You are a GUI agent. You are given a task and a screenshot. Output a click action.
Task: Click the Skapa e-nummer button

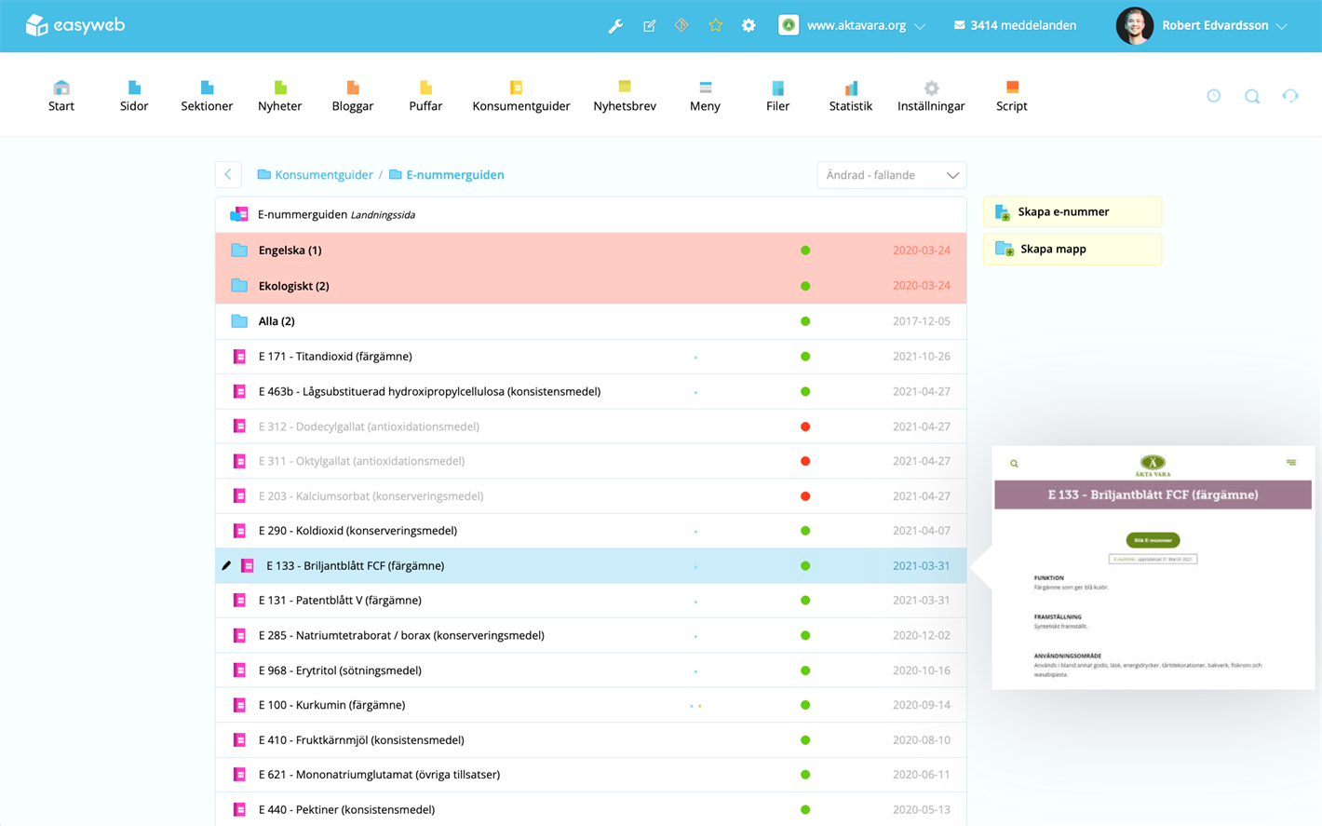[x=1072, y=212]
